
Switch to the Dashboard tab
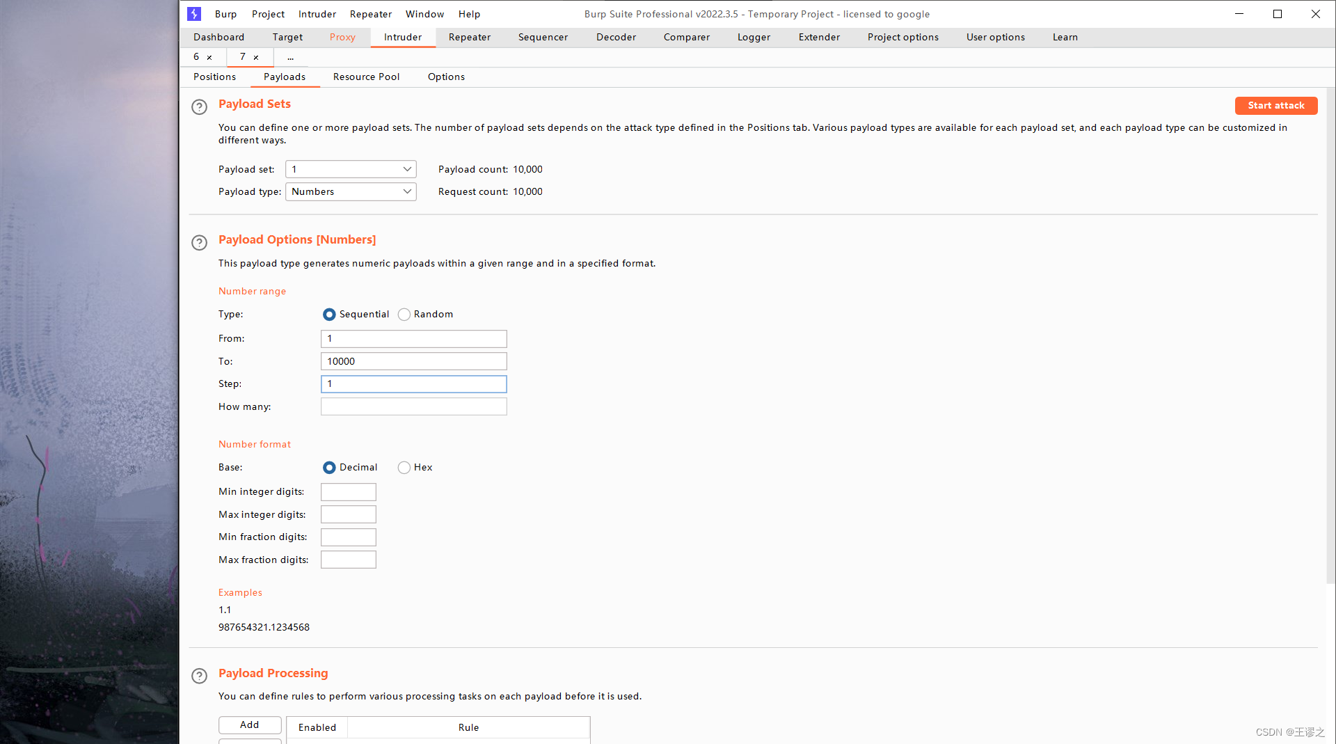coord(218,37)
